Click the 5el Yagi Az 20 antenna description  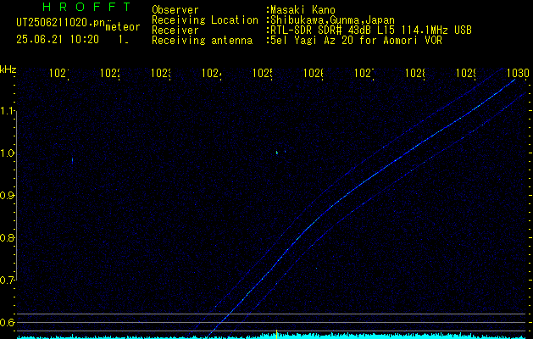[x=354, y=41]
